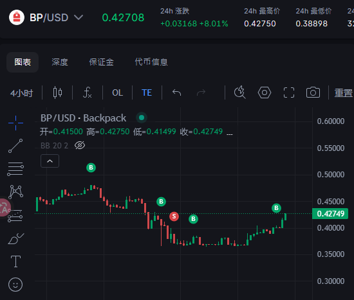Open the emoji icons tool
Image resolution: width=354 pixels, height=300 pixels.
coord(15,285)
